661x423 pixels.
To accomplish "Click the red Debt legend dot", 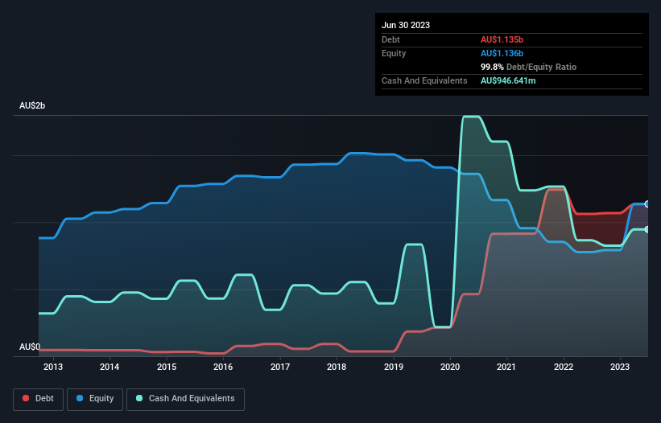I will click(x=26, y=398).
